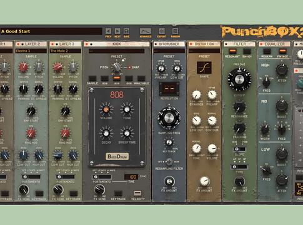Click the Kick Pitch knob

tap(116, 67)
